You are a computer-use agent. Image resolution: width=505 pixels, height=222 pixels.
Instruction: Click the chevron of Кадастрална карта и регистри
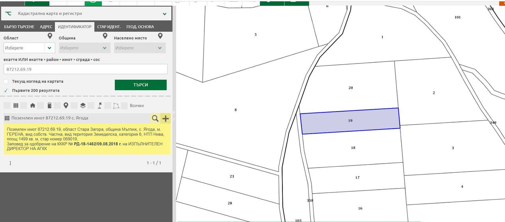(165, 14)
